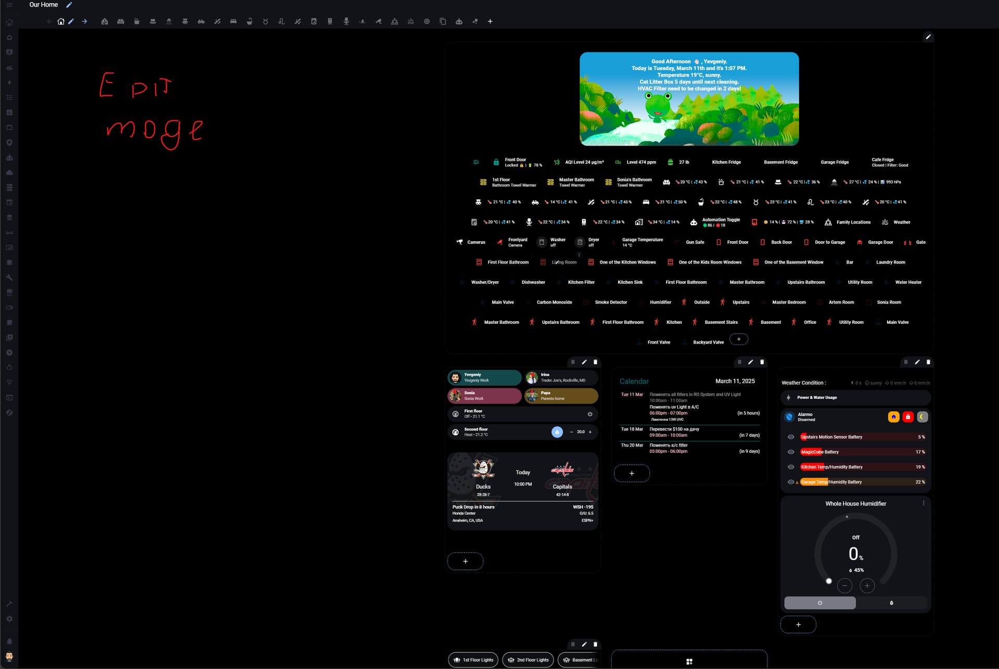Switch to the bed bedroom view tab

233,21
